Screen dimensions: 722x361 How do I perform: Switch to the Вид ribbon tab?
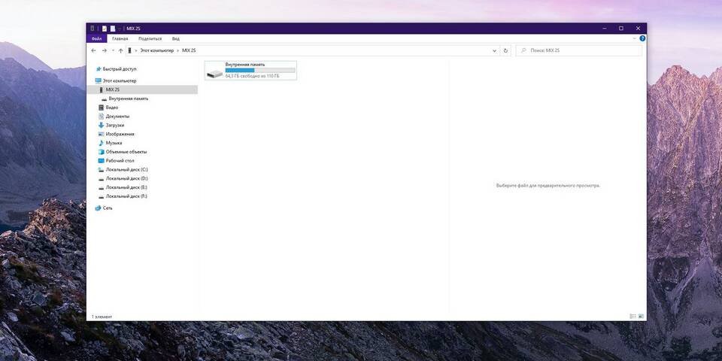pyautogui.click(x=175, y=38)
